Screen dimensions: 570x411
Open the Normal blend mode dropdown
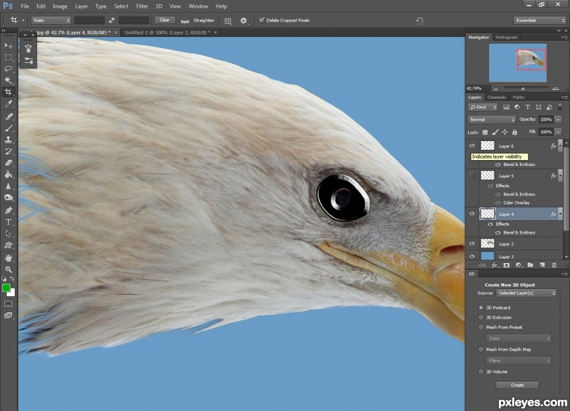(491, 119)
